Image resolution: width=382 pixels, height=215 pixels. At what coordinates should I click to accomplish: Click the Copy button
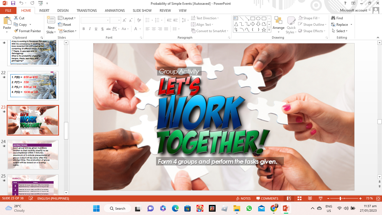pyautogui.click(x=21, y=25)
